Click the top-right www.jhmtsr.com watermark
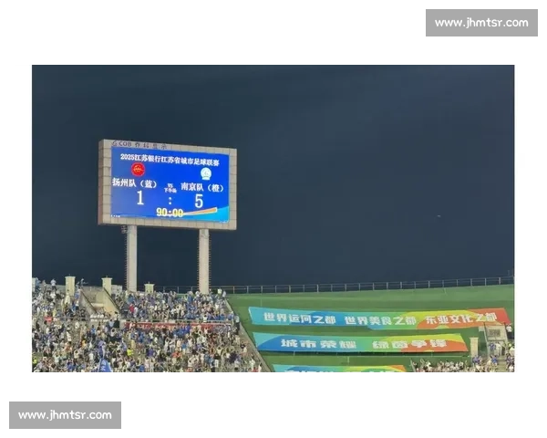547x438 pixels. pos(481,23)
